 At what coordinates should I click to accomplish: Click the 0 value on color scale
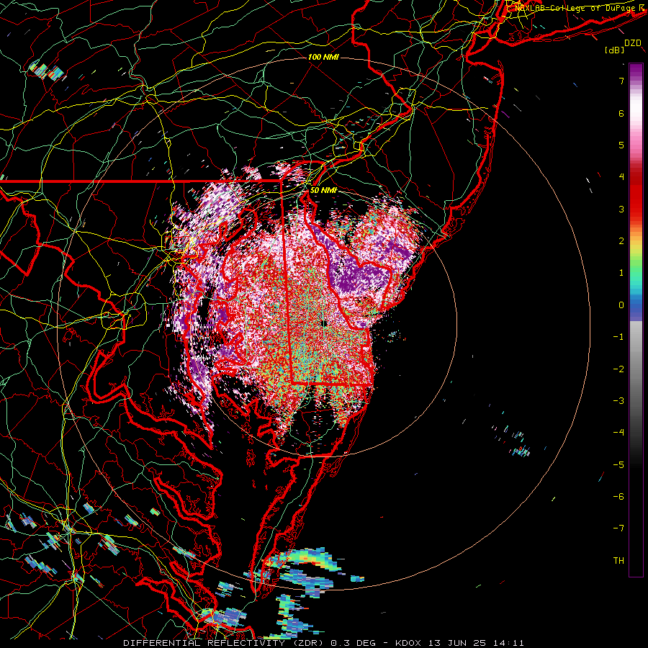point(621,305)
